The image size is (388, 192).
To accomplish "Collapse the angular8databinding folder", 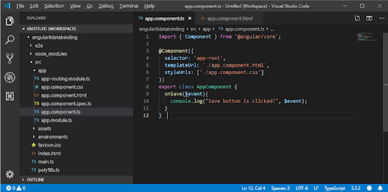I will point(29,38).
